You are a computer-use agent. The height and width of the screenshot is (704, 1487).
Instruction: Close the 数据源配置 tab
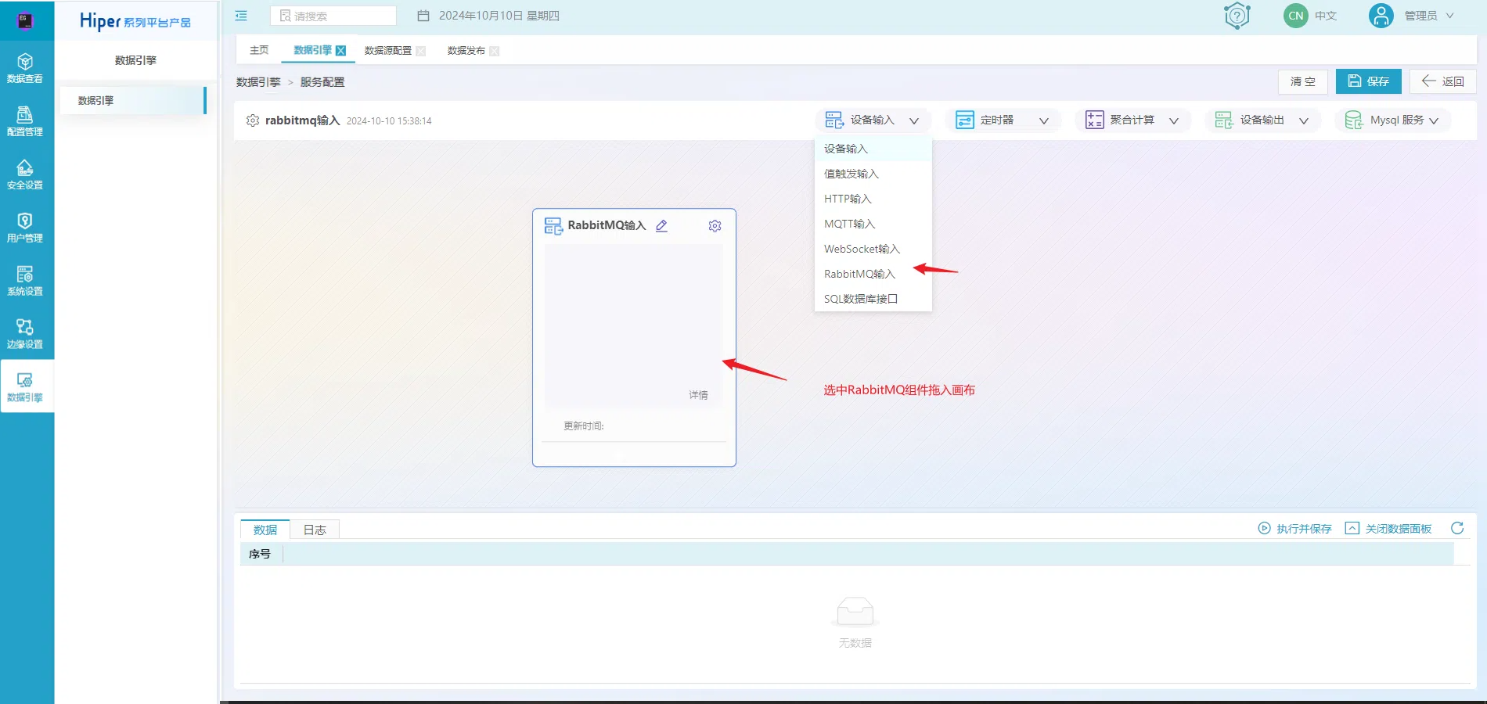[421, 51]
